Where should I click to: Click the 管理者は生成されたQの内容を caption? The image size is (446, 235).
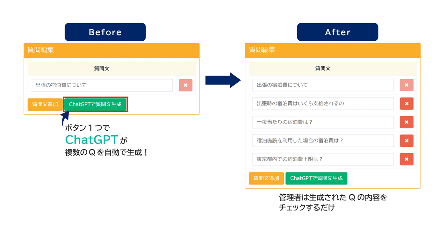coord(333,198)
